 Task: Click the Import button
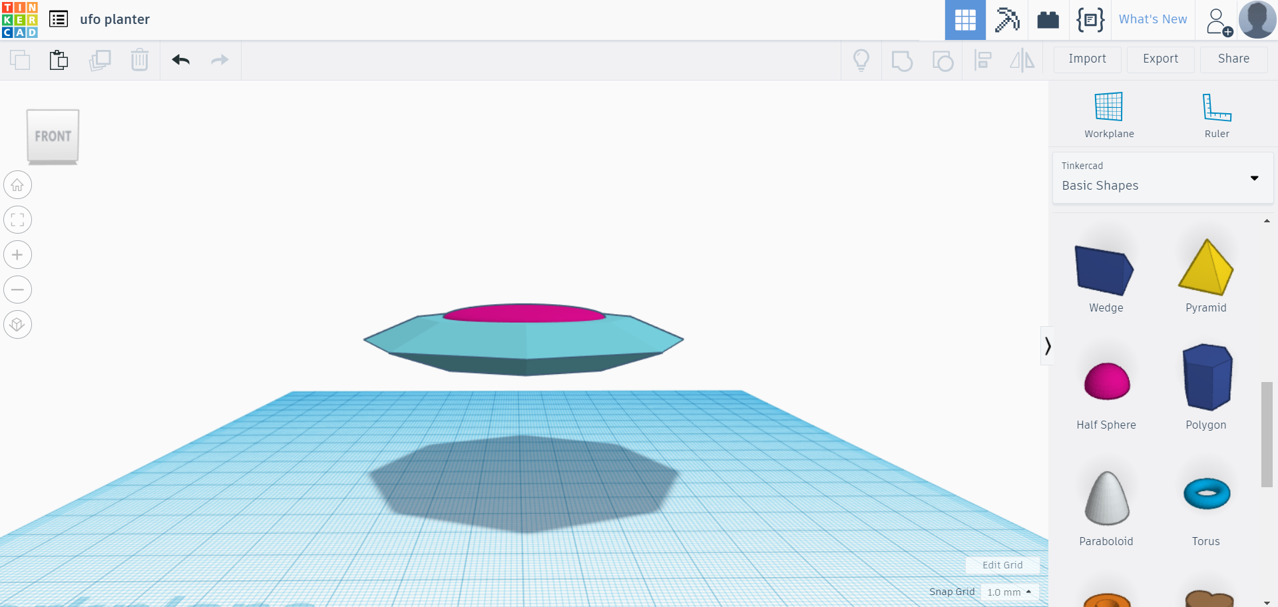point(1088,59)
